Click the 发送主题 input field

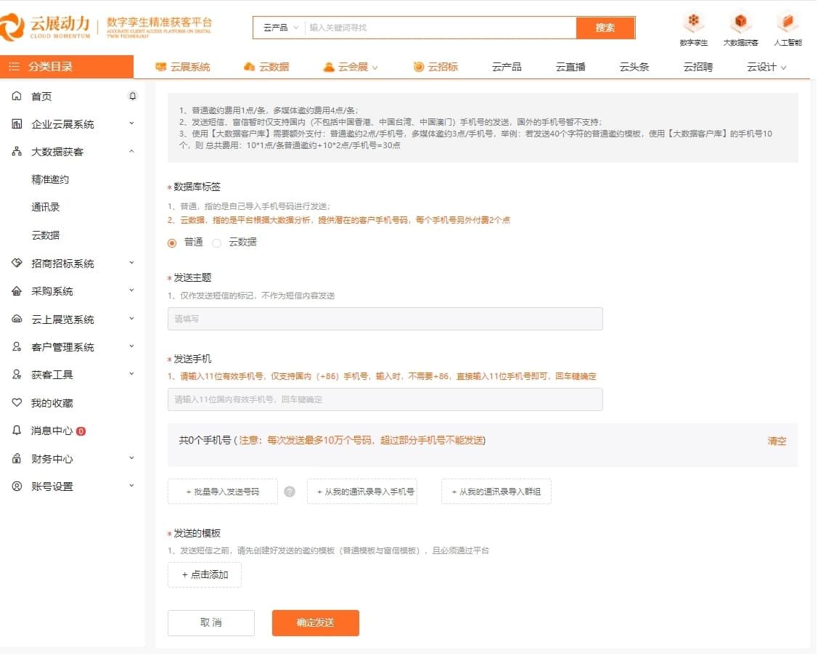(385, 318)
